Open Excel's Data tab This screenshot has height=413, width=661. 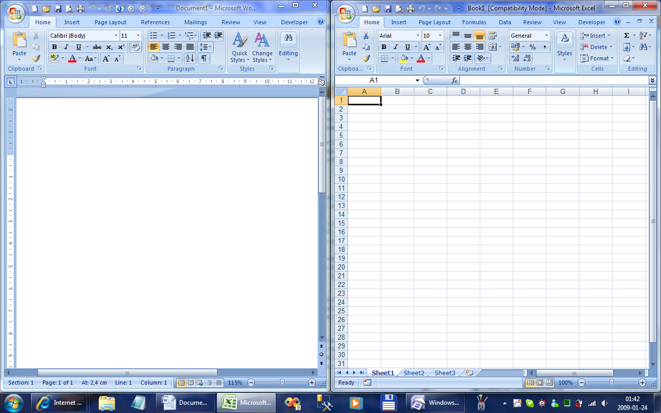tap(505, 22)
